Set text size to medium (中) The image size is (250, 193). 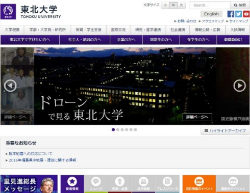tap(173, 5)
